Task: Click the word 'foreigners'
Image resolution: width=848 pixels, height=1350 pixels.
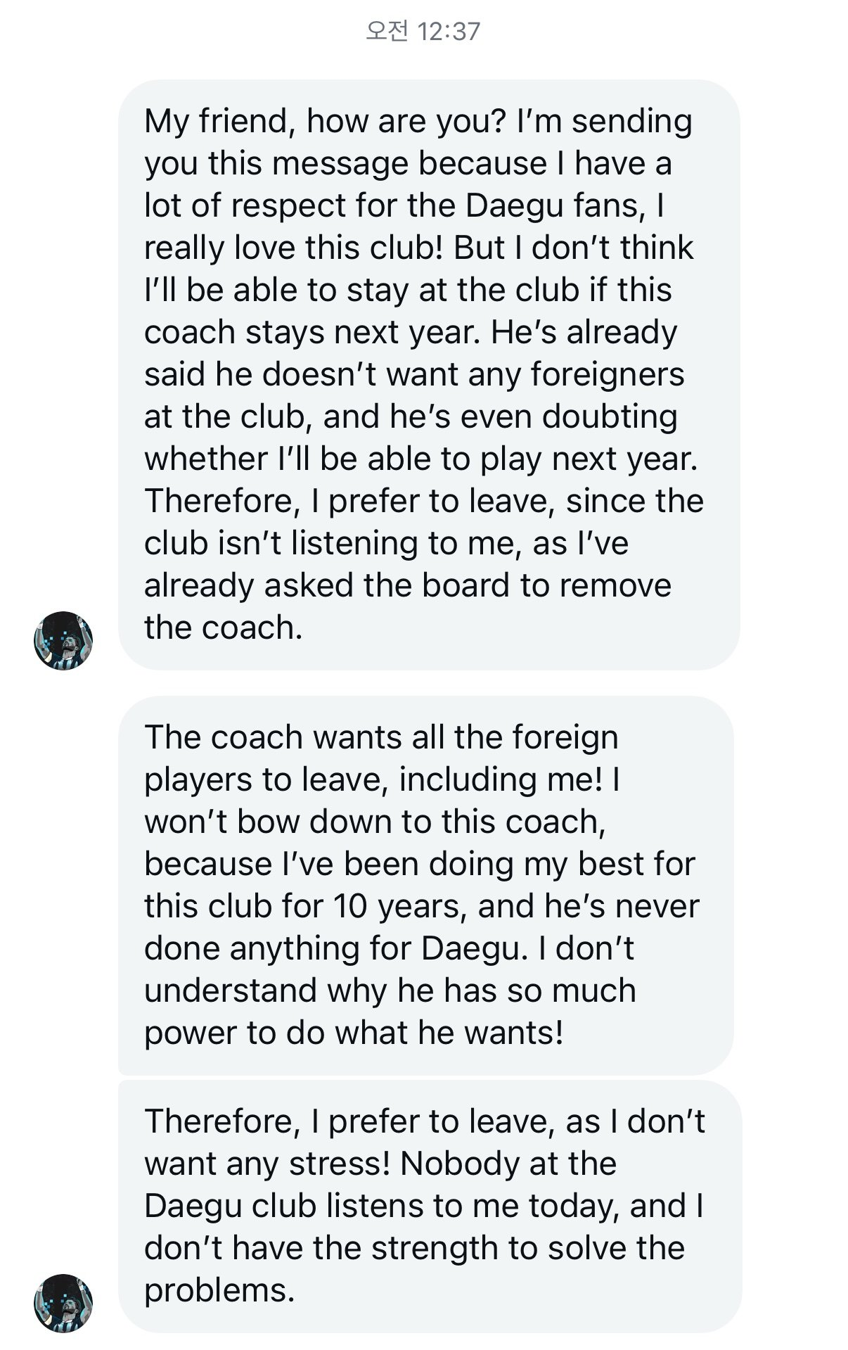Action: 607,374
